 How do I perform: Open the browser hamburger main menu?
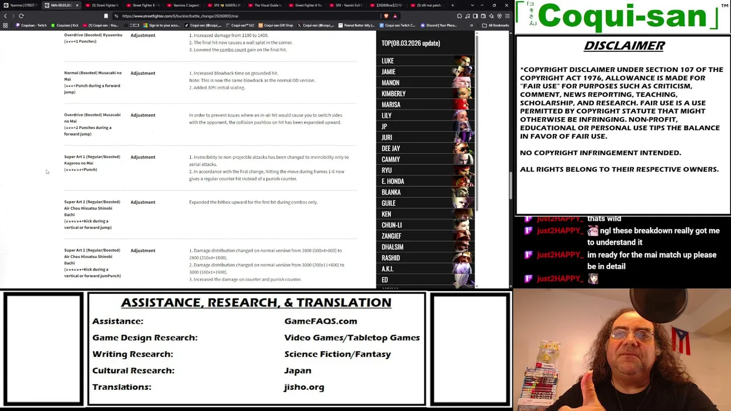(x=507, y=16)
